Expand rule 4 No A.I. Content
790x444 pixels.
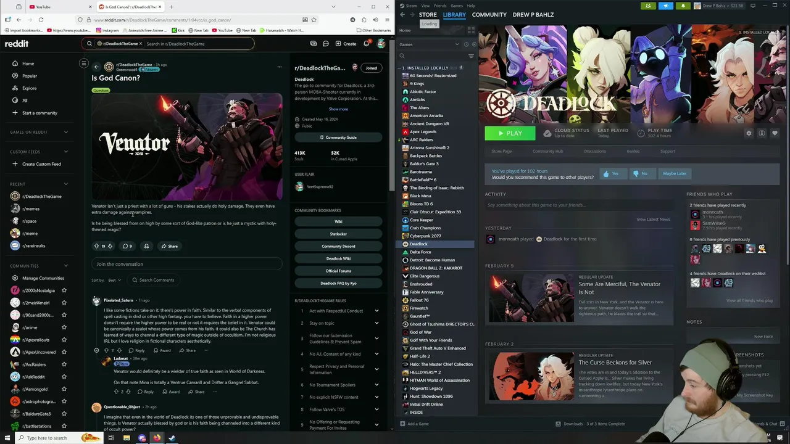point(376,354)
